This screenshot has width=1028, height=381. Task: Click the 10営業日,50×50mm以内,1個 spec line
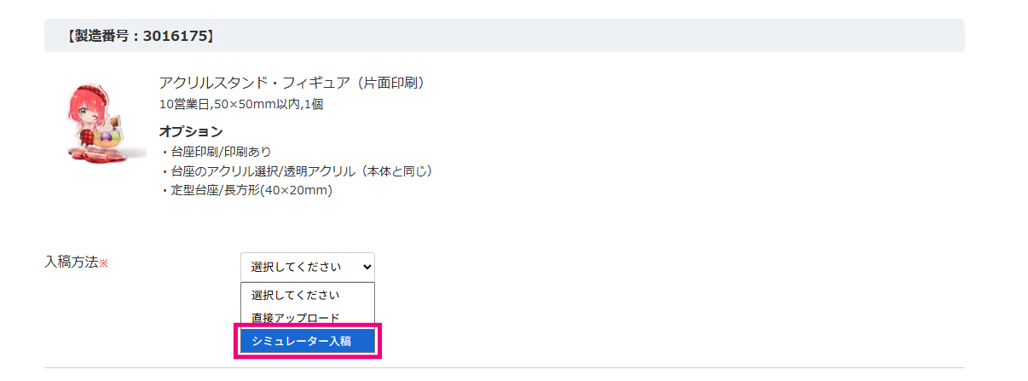[x=241, y=105]
